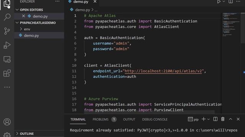Open the localhost:2100 endpoint URL link

tap(163, 71)
